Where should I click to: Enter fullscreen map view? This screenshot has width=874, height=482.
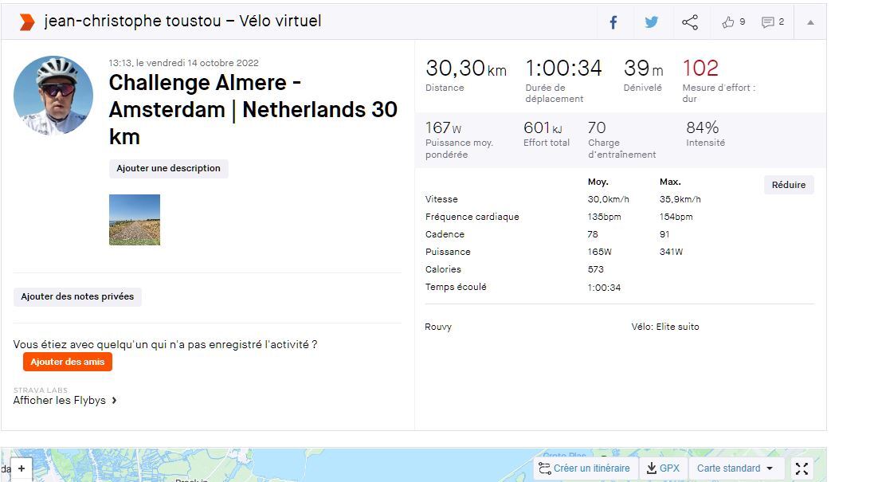(801, 468)
